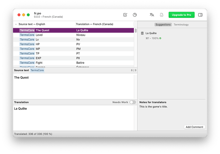Click the Add Comment button
The image size is (220, 154).
pyautogui.click(x=194, y=127)
